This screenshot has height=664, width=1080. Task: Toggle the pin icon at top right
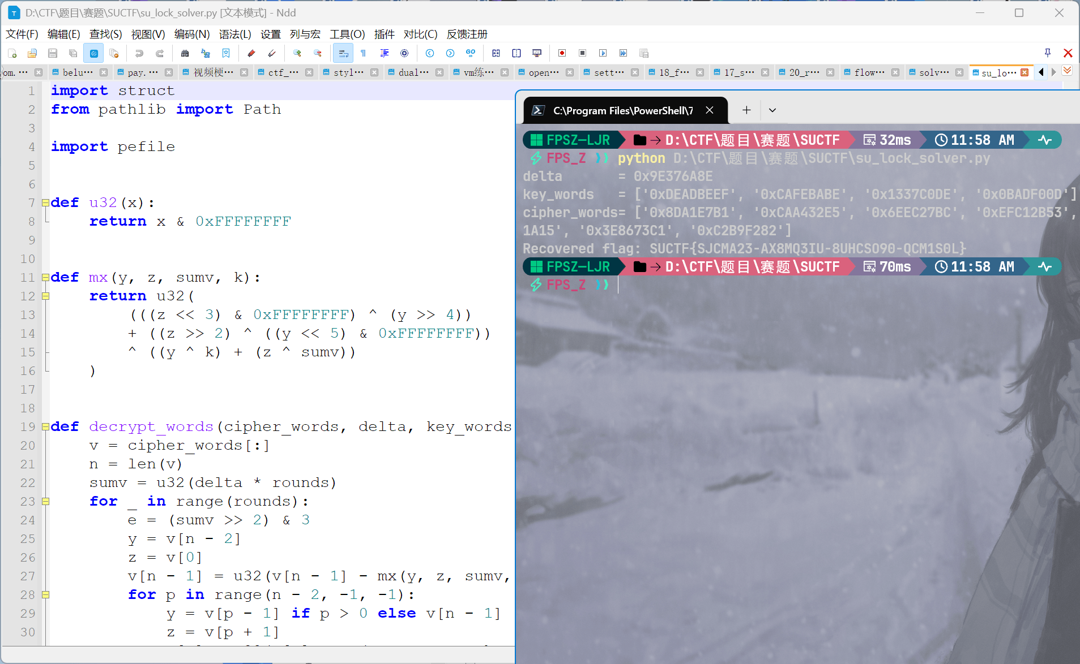tap(1047, 53)
